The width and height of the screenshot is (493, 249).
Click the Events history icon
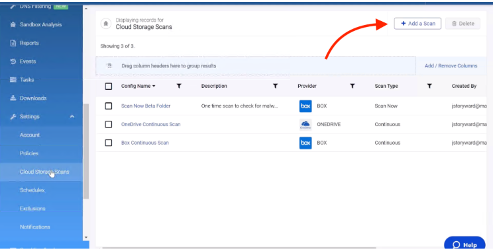coord(13,61)
